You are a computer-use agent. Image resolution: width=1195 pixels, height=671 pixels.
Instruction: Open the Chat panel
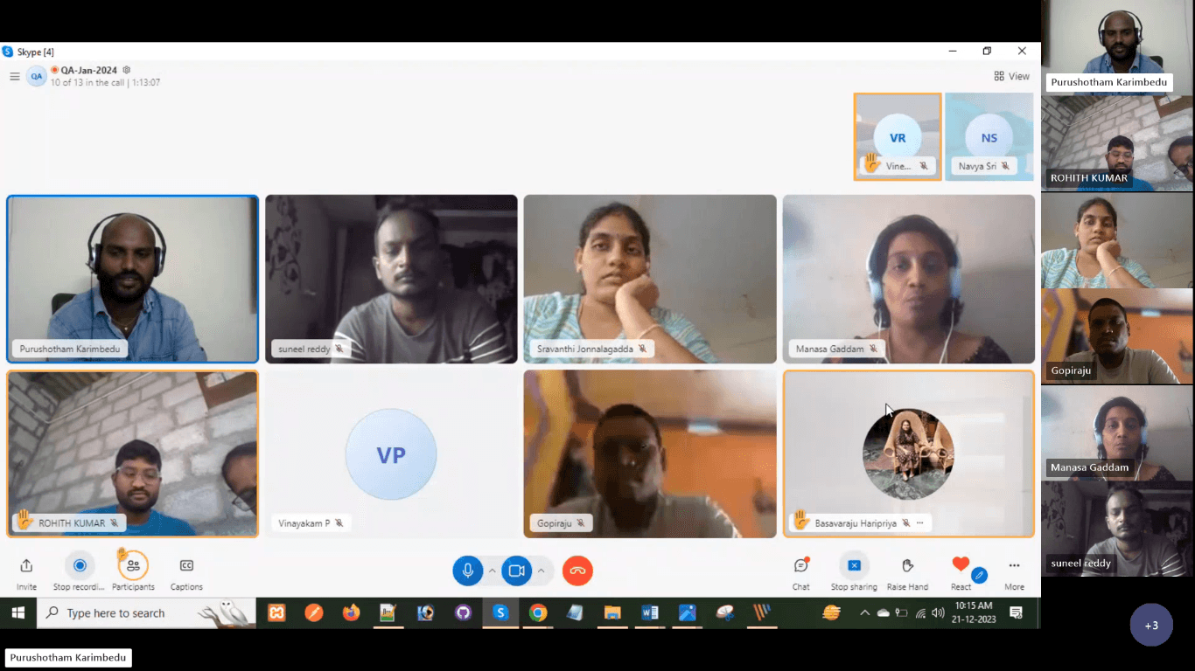click(x=800, y=566)
